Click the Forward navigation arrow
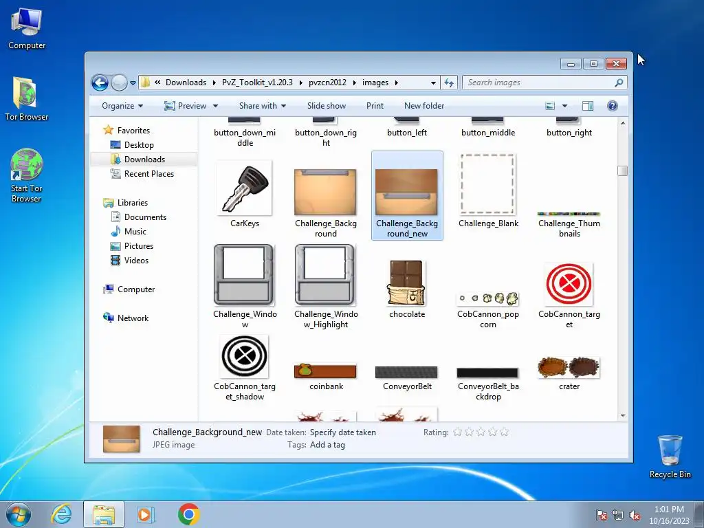 [119, 82]
